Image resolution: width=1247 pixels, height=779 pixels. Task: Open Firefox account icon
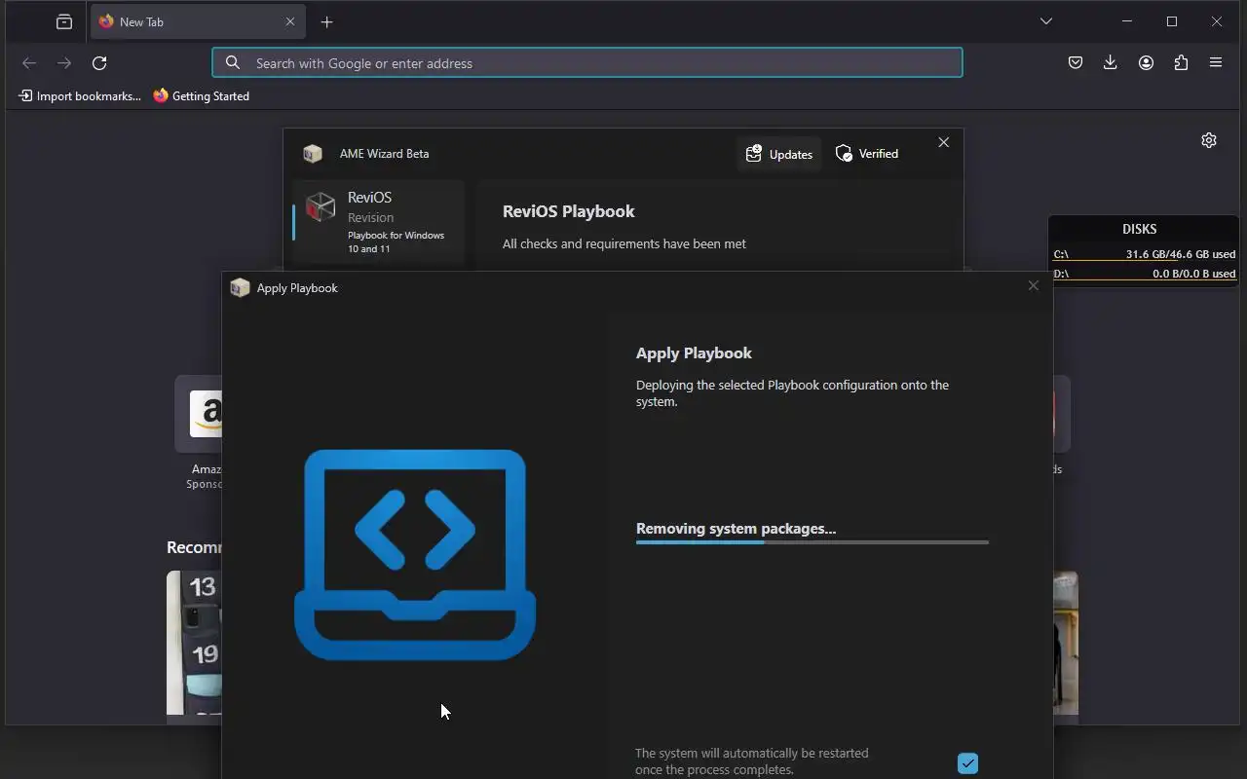click(x=1146, y=63)
